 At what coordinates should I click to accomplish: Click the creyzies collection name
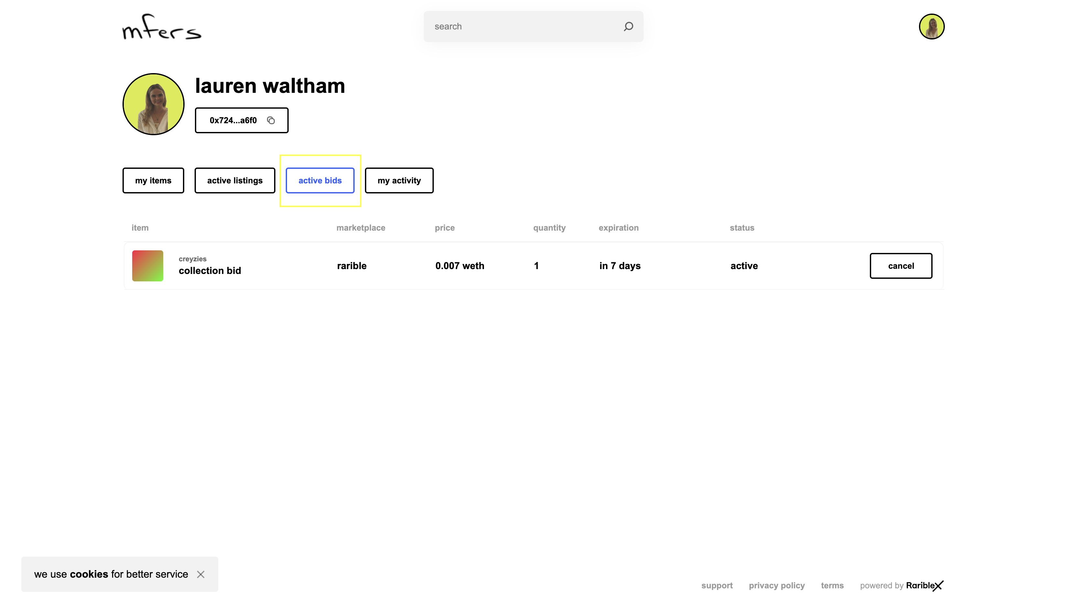tap(193, 259)
